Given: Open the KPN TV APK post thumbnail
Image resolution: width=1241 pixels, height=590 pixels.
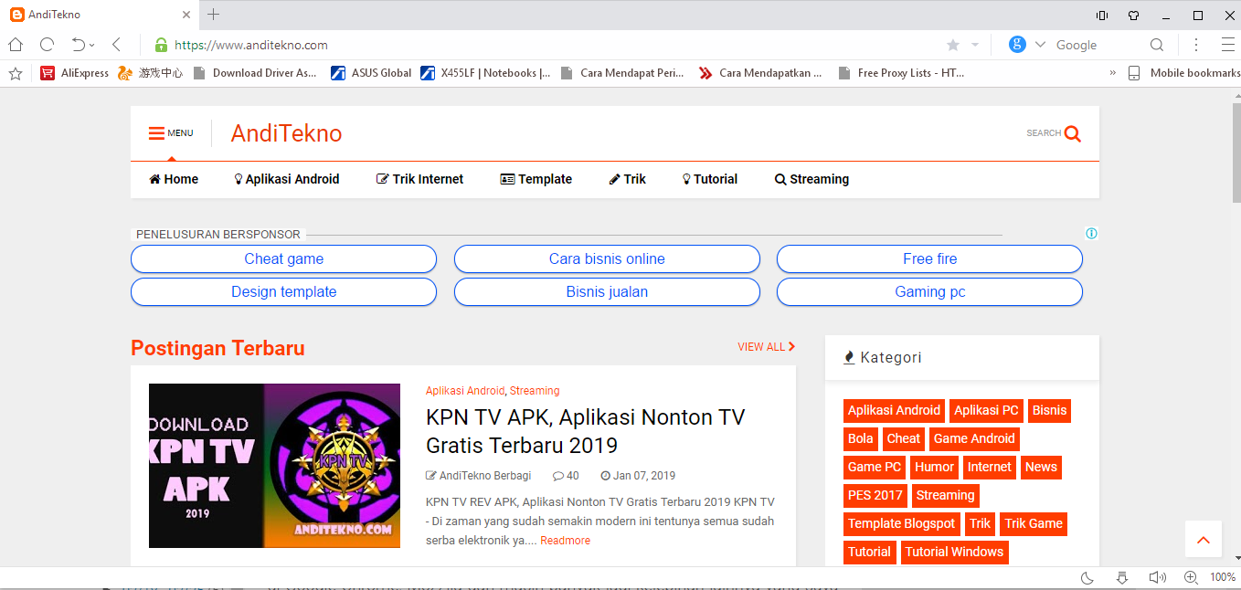Looking at the screenshot, I should point(274,466).
